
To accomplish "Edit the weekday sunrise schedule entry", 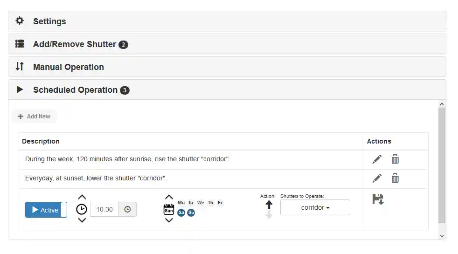I will (x=377, y=159).
